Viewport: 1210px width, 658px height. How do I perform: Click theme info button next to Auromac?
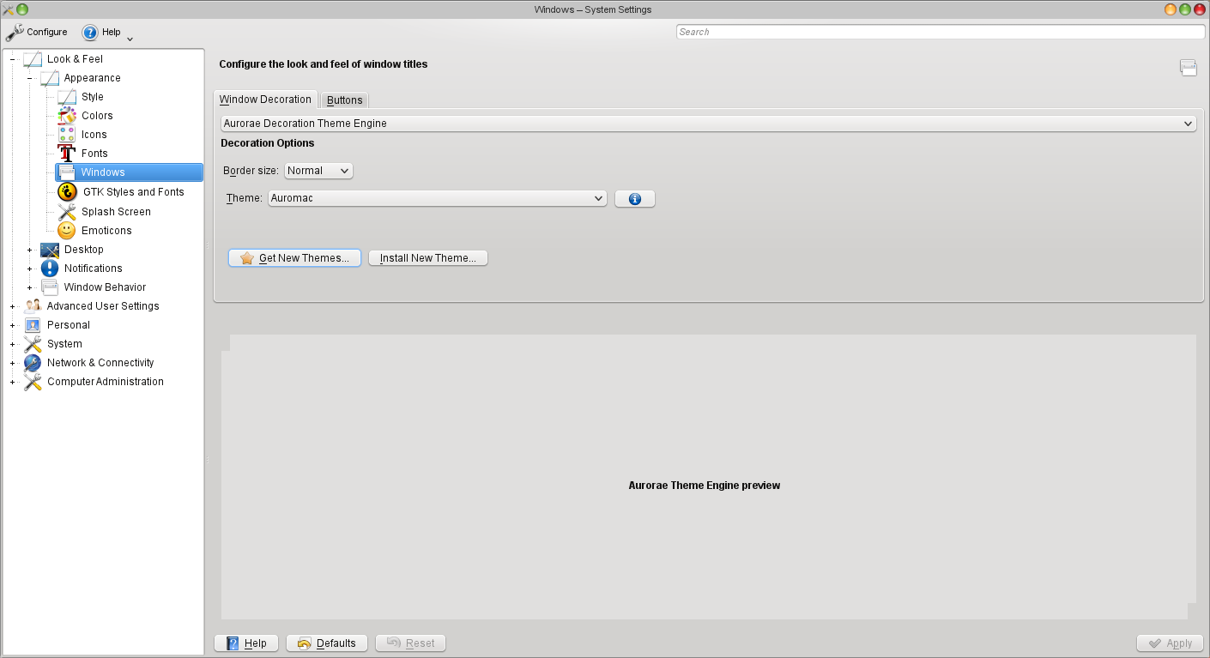pyautogui.click(x=635, y=199)
